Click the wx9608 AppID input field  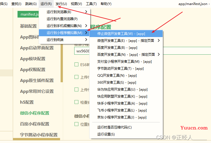(82, 51)
